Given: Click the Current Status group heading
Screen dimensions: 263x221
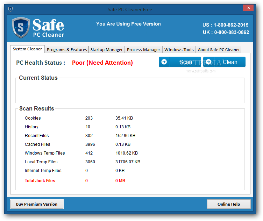Looking at the screenshot, I should point(38,78).
